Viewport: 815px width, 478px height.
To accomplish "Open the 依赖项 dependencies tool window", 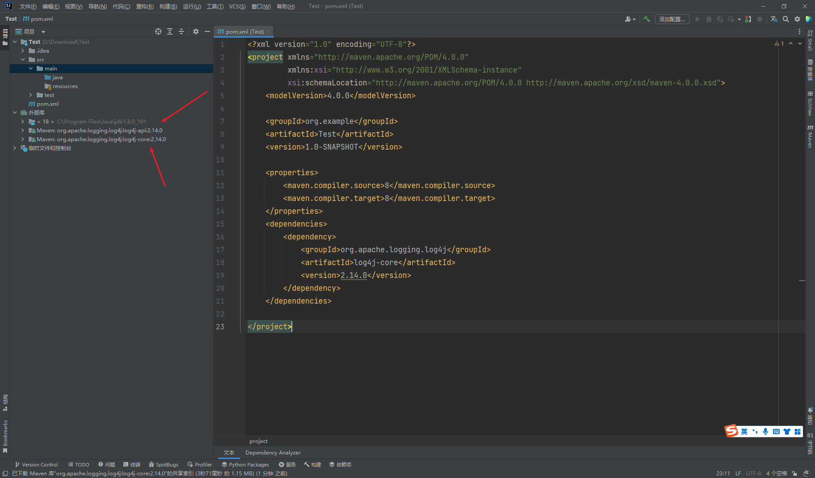I will point(340,464).
